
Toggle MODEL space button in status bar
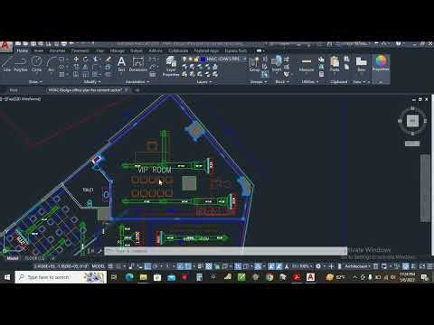98,266
